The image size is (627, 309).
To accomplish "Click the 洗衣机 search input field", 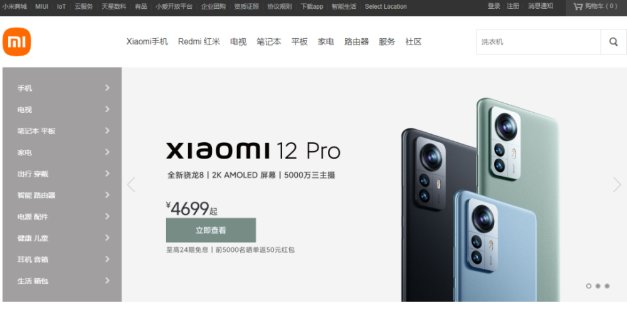I will click(538, 41).
